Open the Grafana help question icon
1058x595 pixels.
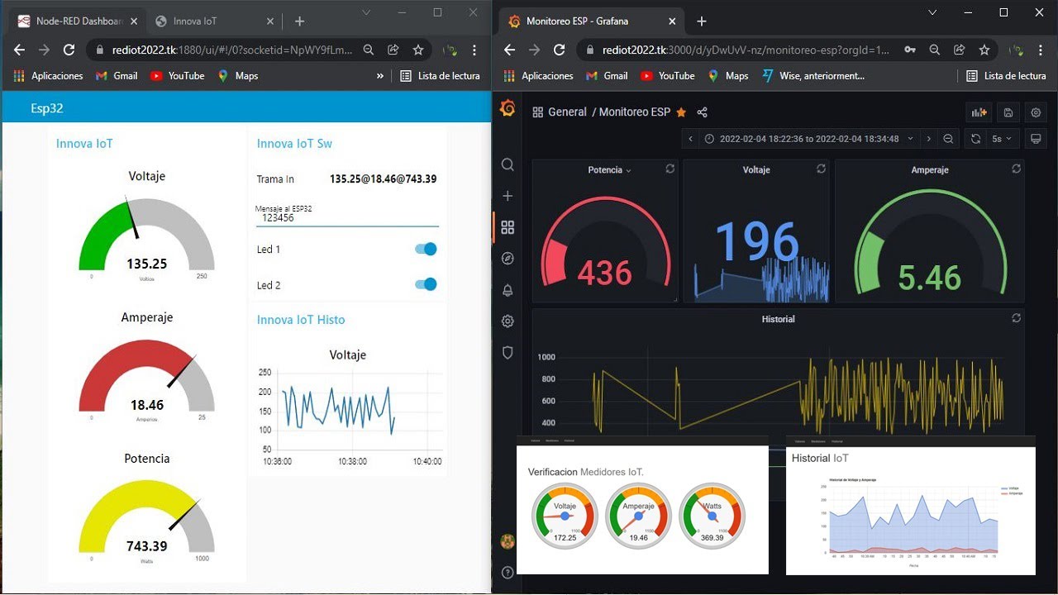(x=508, y=572)
